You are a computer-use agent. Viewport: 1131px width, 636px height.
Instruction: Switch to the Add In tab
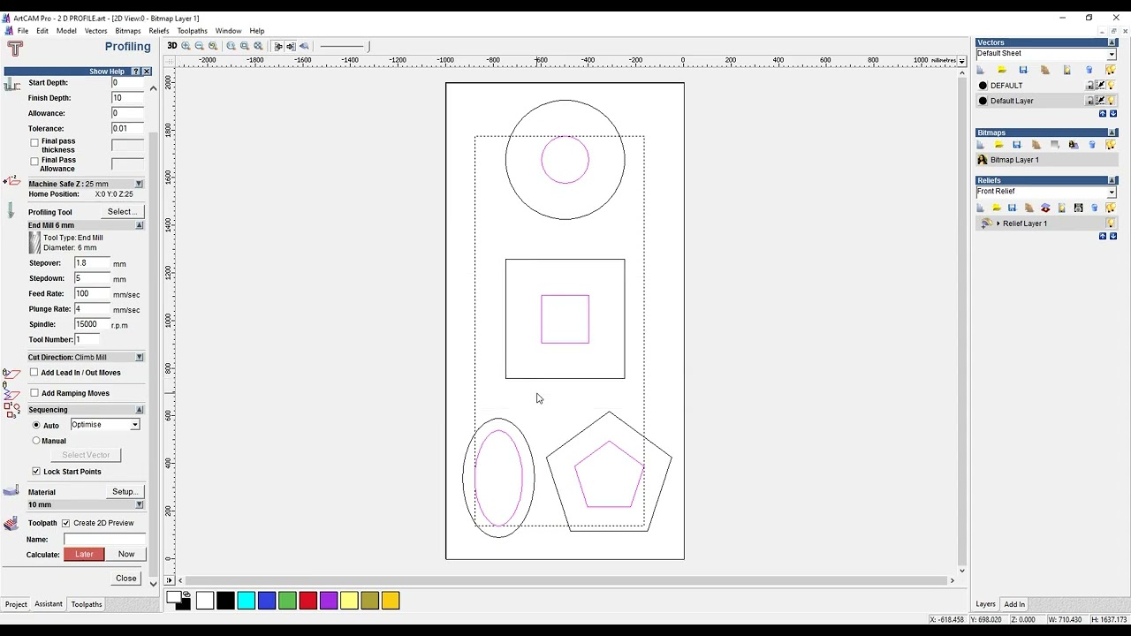tap(1014, 604)
